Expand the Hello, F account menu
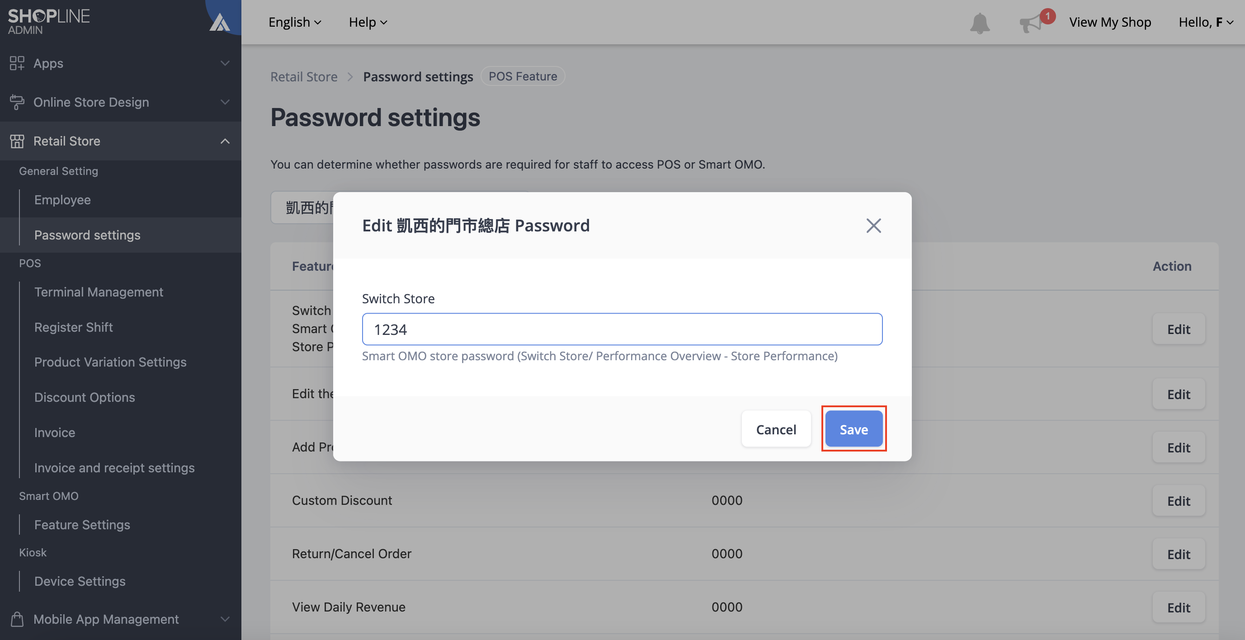This screenshot has width=1245, height=640. (x=1206, y=22)
